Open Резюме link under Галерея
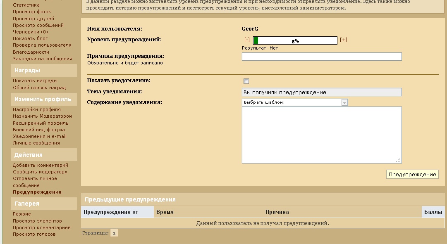The width and height of the screenshot is (447, 244). click(22, 214)
